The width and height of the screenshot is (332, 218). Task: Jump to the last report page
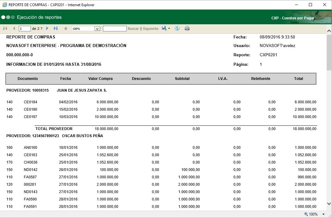click(55, 28)
